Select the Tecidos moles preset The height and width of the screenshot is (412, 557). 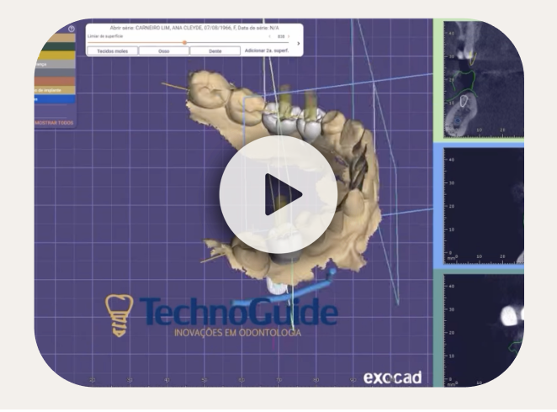[x=112, y=51]
